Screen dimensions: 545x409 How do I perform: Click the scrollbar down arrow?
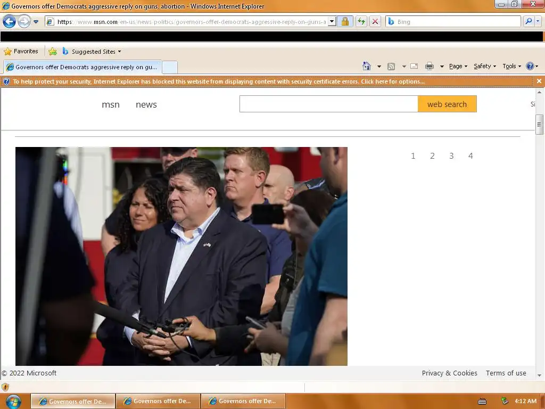(539, 375)
